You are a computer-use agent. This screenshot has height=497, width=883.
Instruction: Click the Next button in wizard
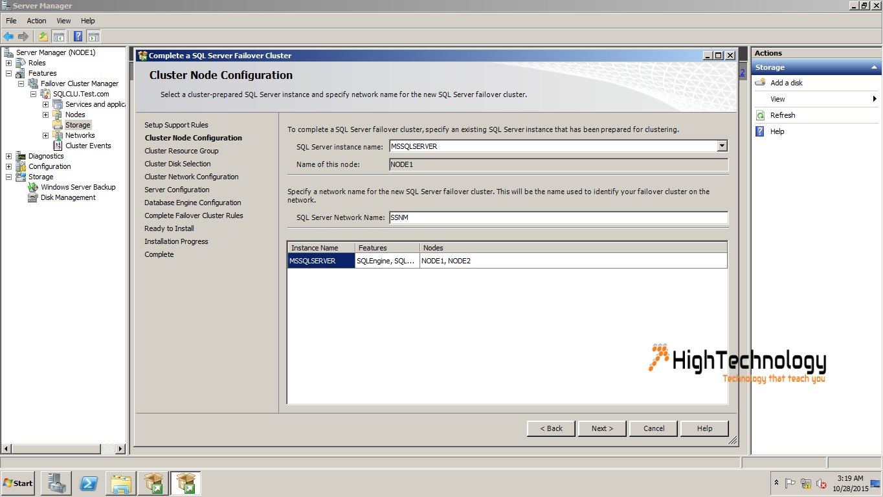(x=602, y=428)
